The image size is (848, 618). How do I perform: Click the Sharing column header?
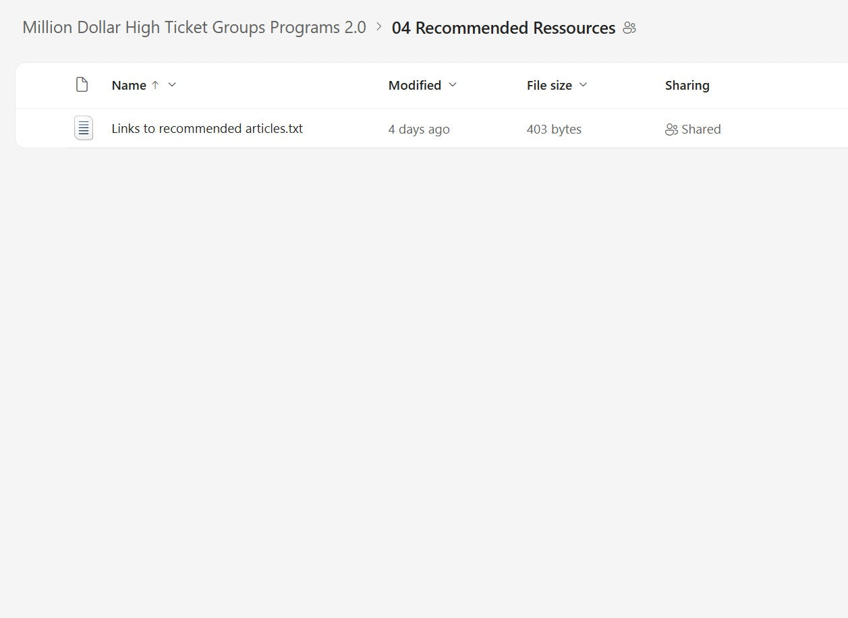coord(687,86)
